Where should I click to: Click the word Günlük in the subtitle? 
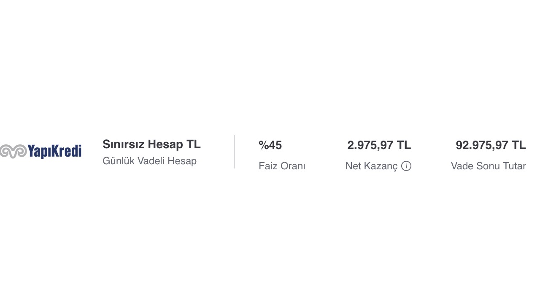[119, 161]
